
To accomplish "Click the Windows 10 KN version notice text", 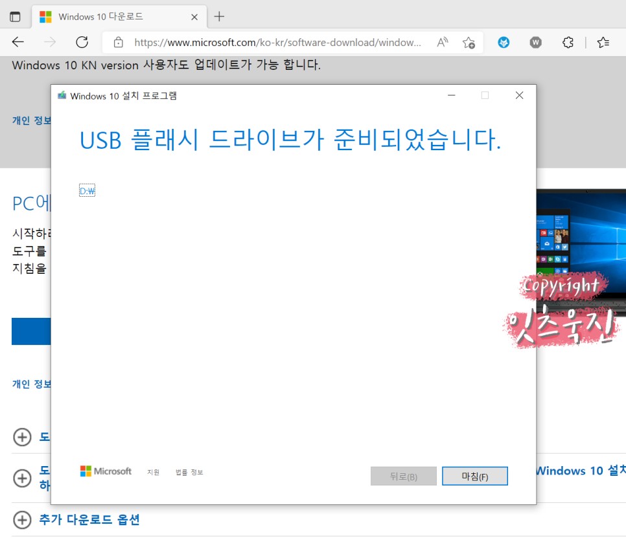I will (166, 65).
